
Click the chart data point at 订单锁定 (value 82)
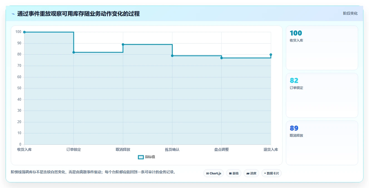pyautogui.click(x=74, y=52)
